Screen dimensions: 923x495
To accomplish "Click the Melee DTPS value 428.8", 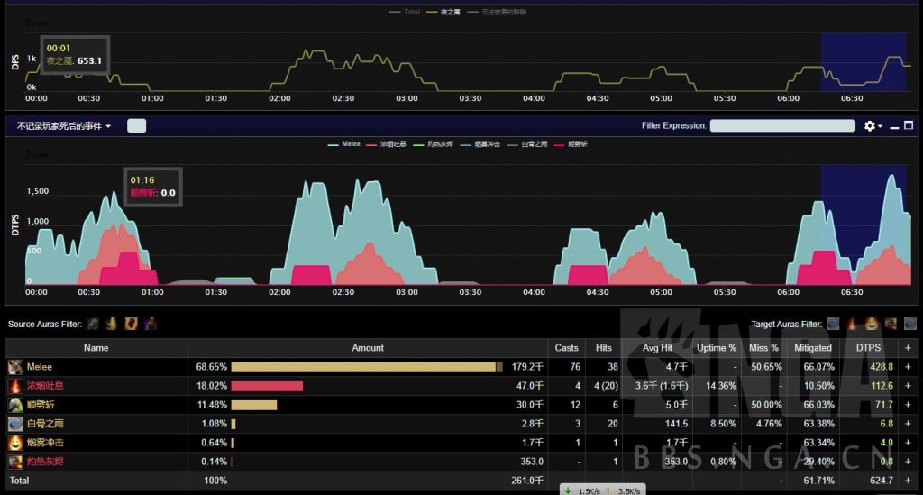I will 882,367.
